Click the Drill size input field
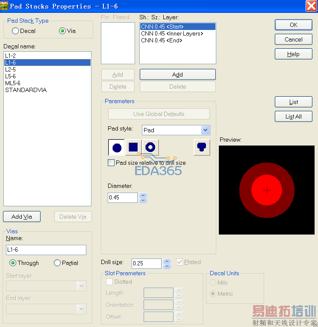Viewport: 318px width, 327px height. [147, 263]
